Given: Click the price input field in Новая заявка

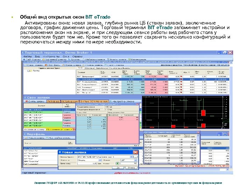Looking at the screenshot, I should pyautogui.click(x=87, y=163).
